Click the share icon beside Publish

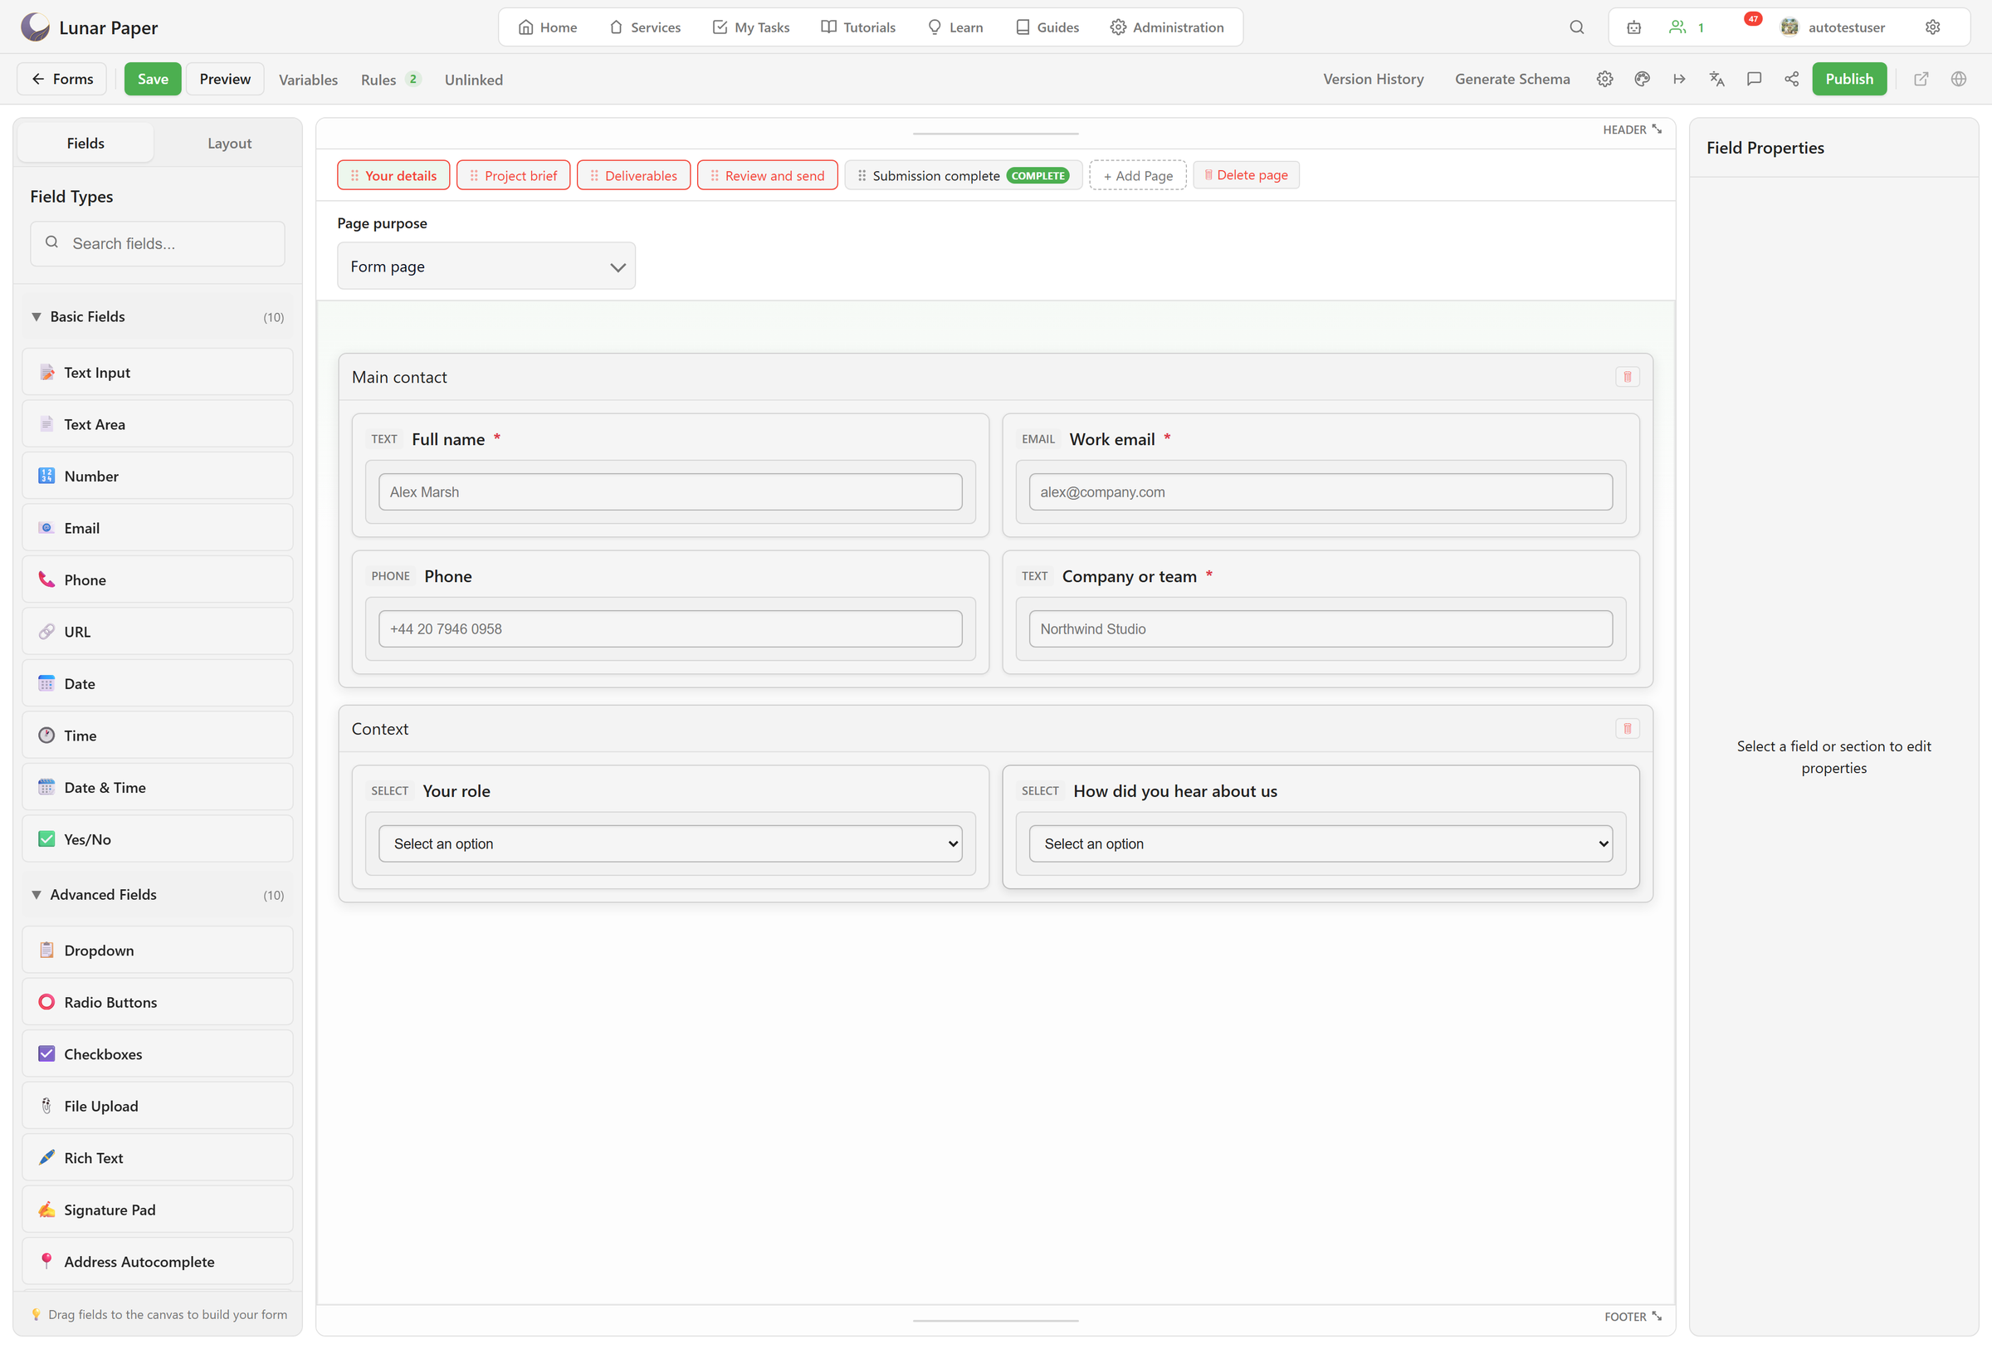pyautogui.click(x=1790, y=79)
